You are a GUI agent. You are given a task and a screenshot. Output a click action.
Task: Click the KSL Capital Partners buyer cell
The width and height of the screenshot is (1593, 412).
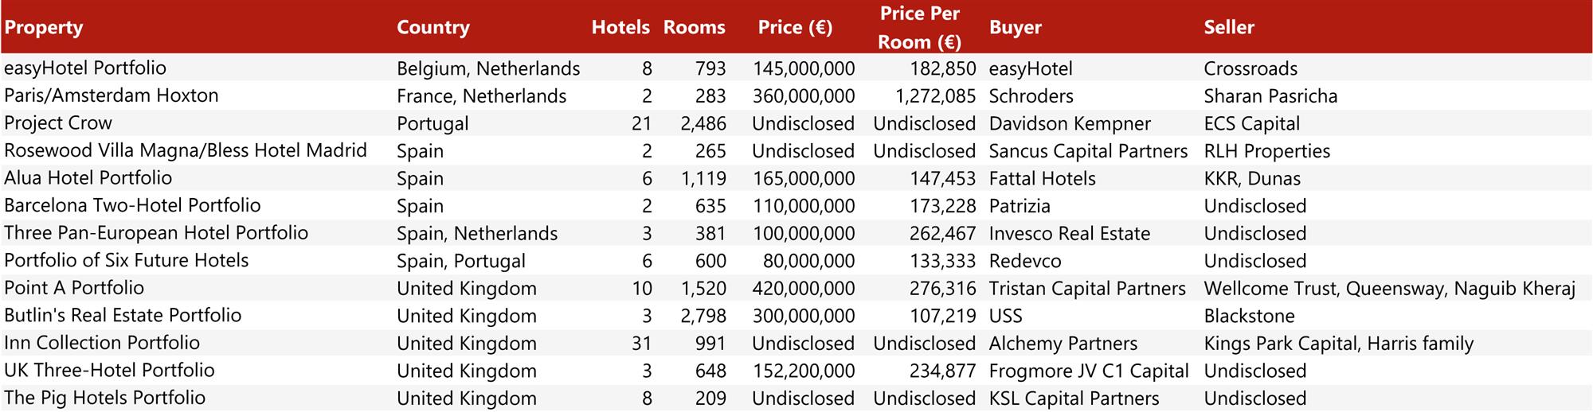pyautogui.click(x=1074, y=398)
